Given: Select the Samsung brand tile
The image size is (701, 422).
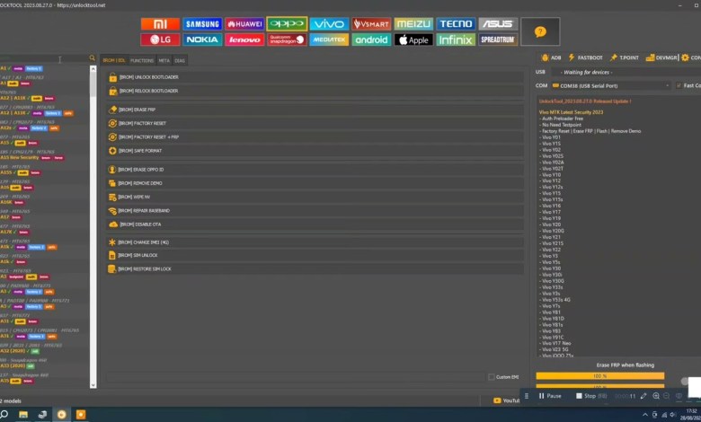Looking at the screenshot, I should 202,24.
